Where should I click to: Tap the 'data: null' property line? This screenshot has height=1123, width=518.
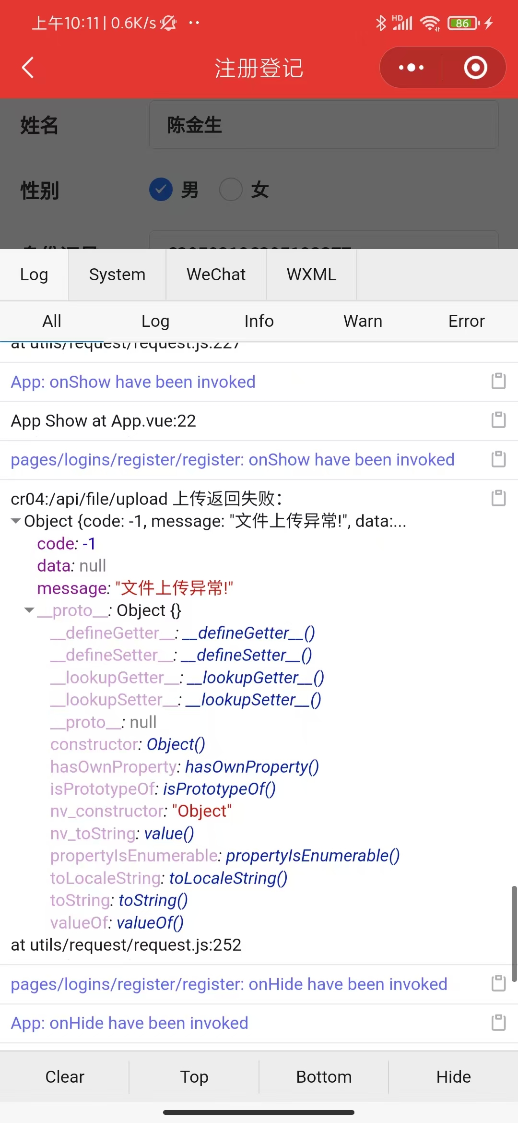(x=71, y=565)
